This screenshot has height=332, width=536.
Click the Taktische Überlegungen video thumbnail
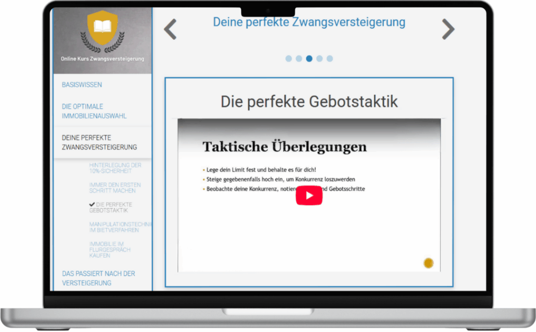(x=309, y=196)
